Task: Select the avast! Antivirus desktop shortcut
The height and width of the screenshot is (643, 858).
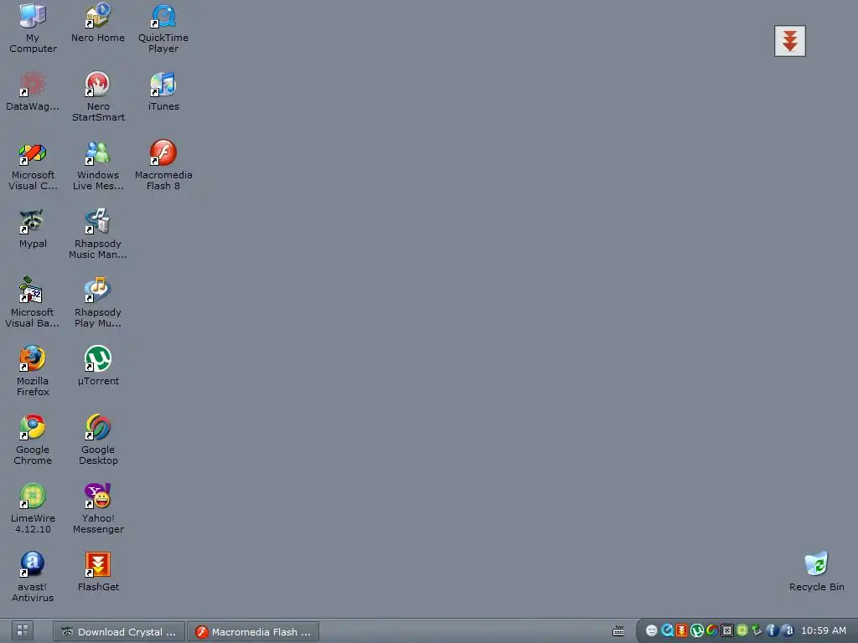Action: [33, 578]
